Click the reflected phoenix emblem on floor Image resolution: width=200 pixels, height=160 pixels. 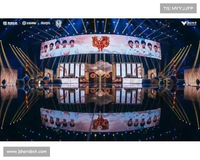(101, 122)
